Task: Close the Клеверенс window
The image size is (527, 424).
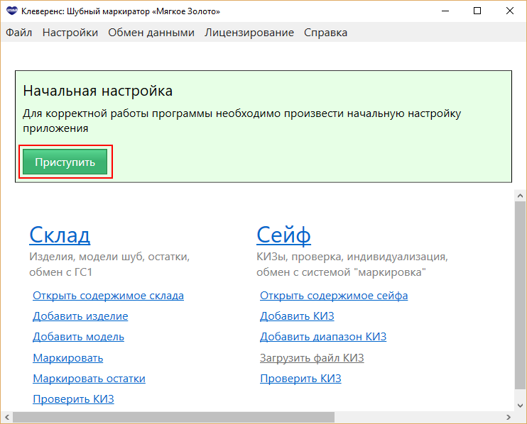Action: (509, 11)
